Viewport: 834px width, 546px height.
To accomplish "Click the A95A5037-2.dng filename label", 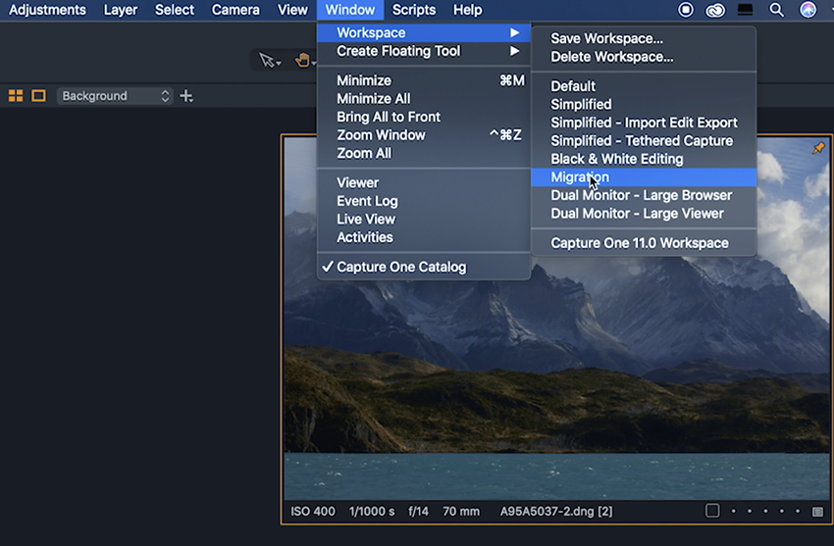I will tap(556, 512).
